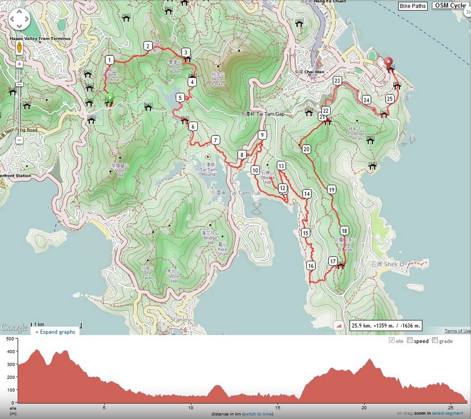
Task: Click the green start marker pin
Action: pos(110,98)
